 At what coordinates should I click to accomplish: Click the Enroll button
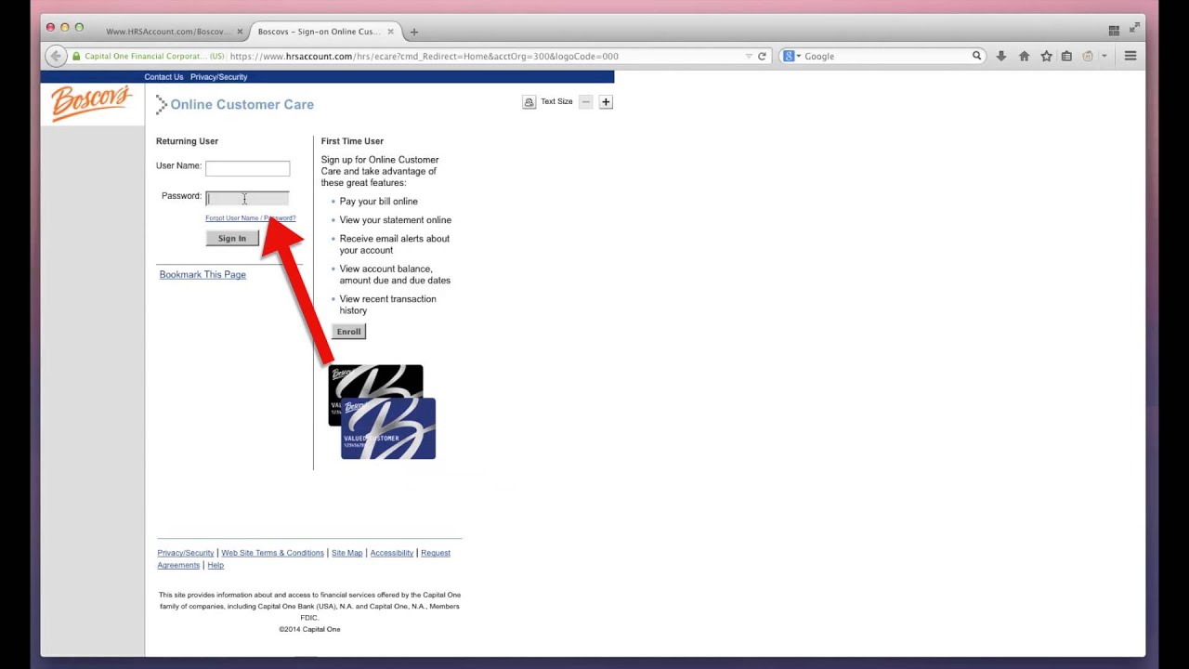pos(348,332)
